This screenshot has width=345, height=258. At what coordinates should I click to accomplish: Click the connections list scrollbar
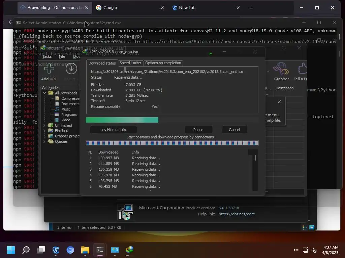click(255, 170)
